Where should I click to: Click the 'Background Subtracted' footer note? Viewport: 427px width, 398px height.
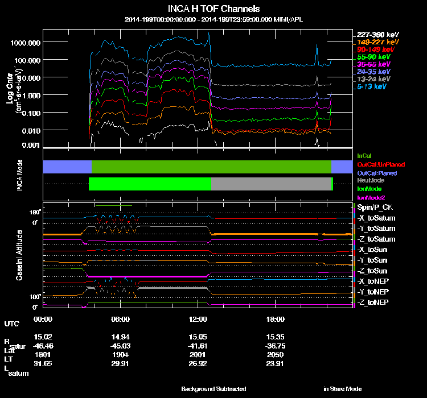click(213, 389)
